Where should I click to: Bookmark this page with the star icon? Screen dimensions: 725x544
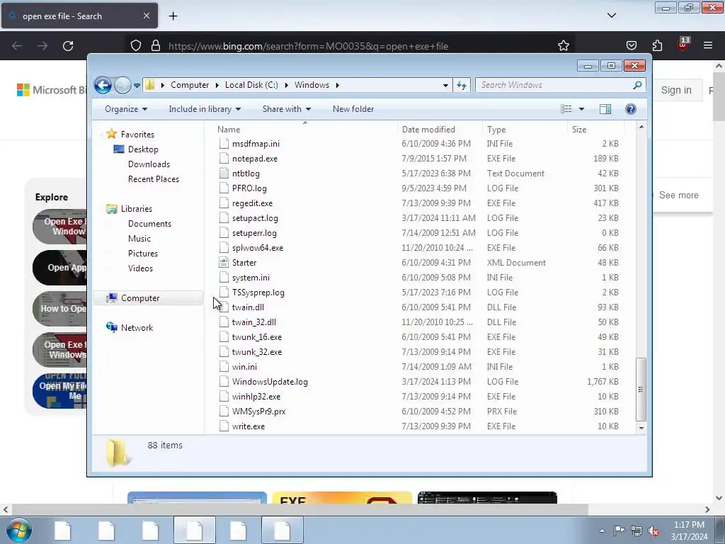563,46
